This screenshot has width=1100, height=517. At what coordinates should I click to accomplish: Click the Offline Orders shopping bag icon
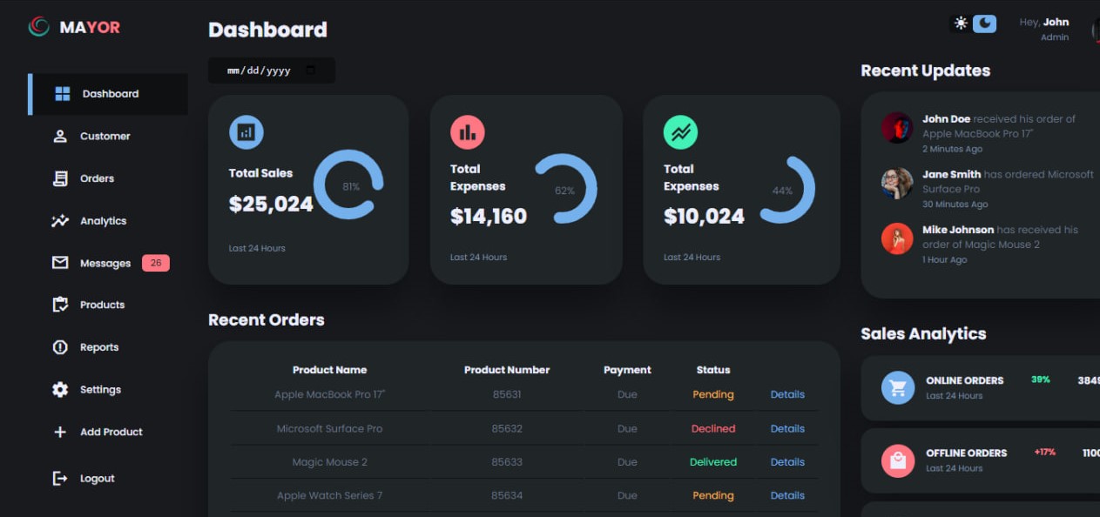[x=898, y=460]
